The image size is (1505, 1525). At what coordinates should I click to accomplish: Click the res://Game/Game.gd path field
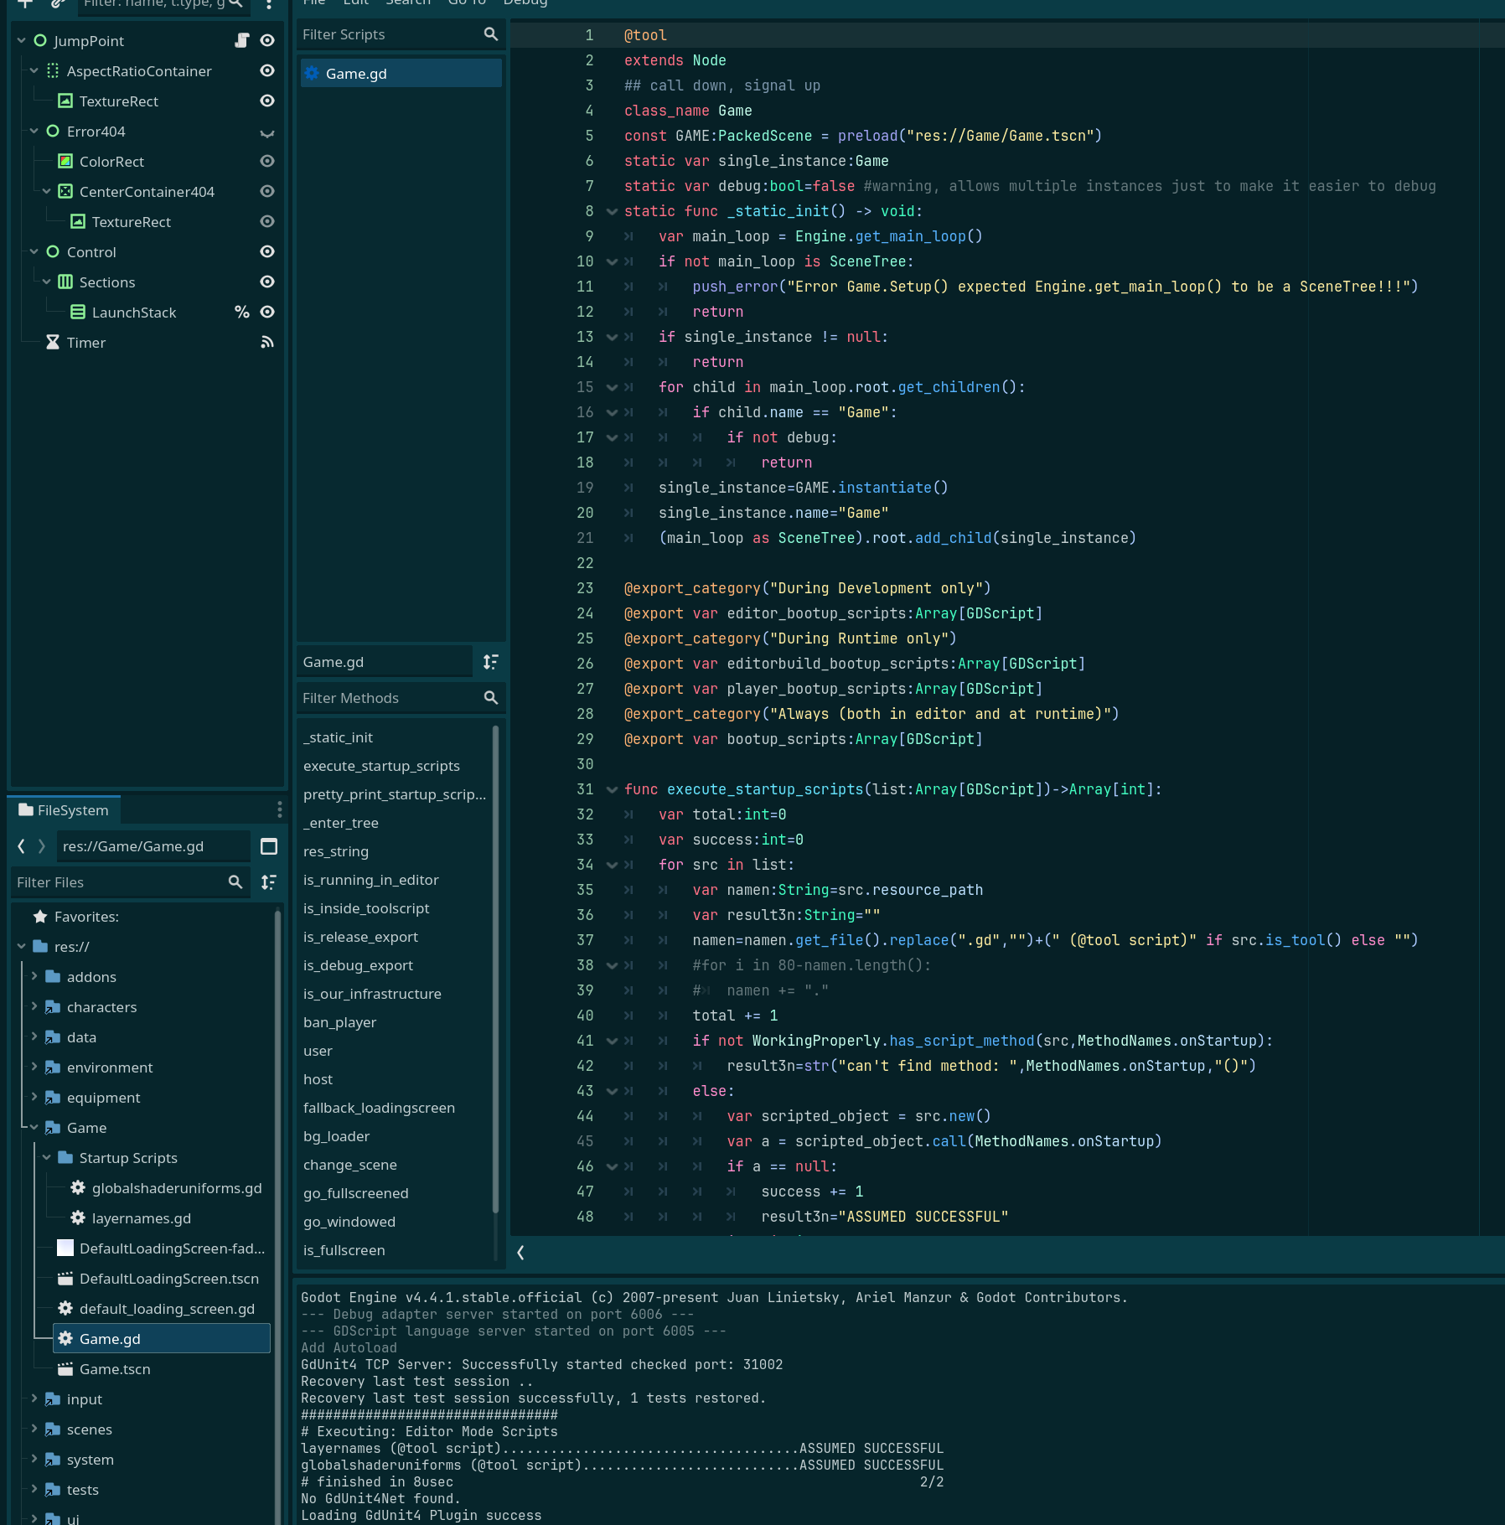pyautogui.click(x=153, y=846)
